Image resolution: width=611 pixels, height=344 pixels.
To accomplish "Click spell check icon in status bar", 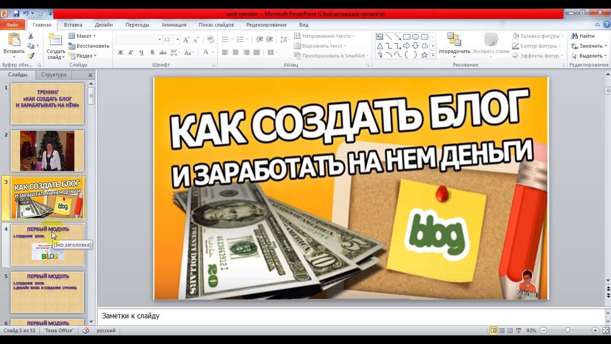I will pos(85,331).
